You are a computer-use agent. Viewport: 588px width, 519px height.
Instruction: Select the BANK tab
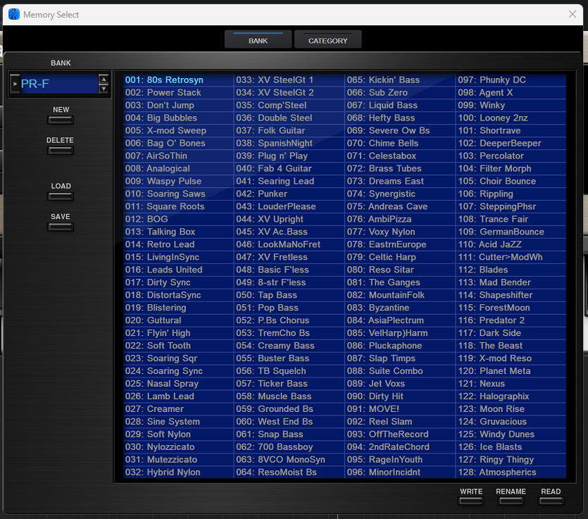(x=258, y=40)
